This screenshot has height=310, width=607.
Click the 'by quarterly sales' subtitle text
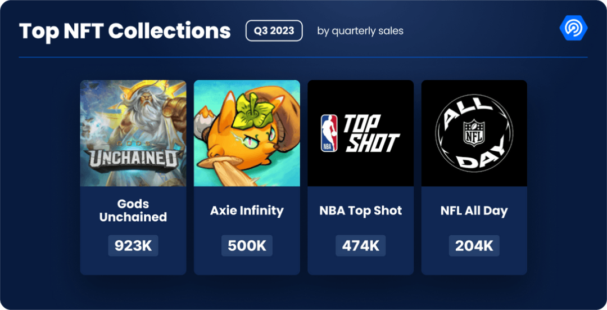[x=360, y=31]
